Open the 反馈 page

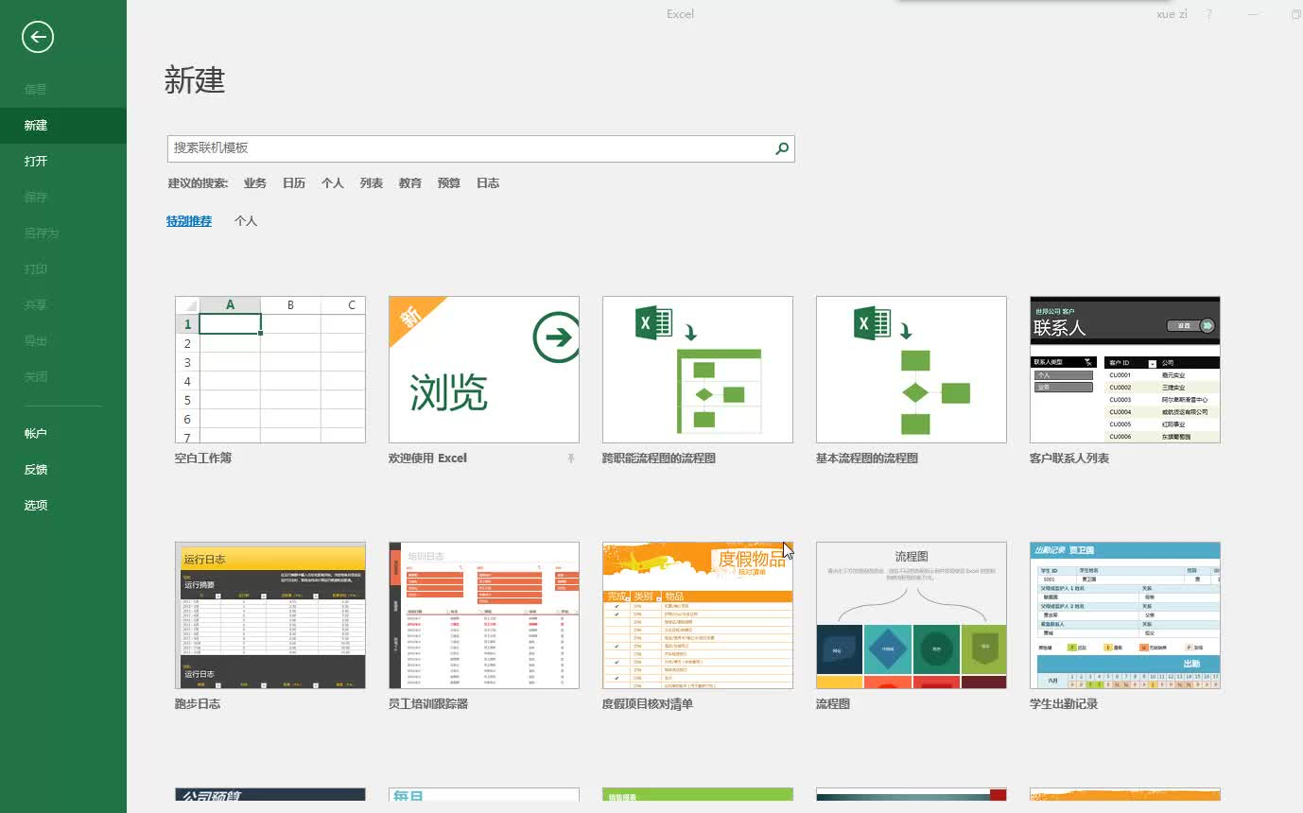[x=36, y=470]
